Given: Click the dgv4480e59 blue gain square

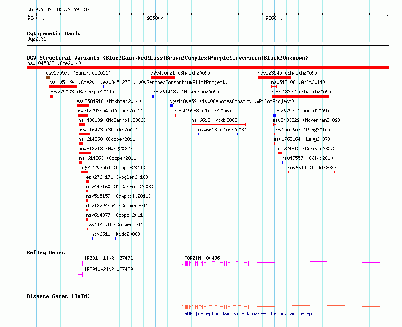Looking at the screenshot, I should tap(171, 106).
